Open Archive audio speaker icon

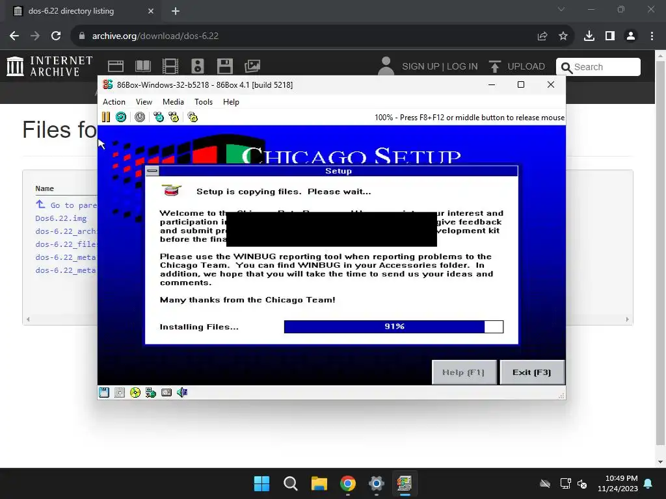coord(198,66)
